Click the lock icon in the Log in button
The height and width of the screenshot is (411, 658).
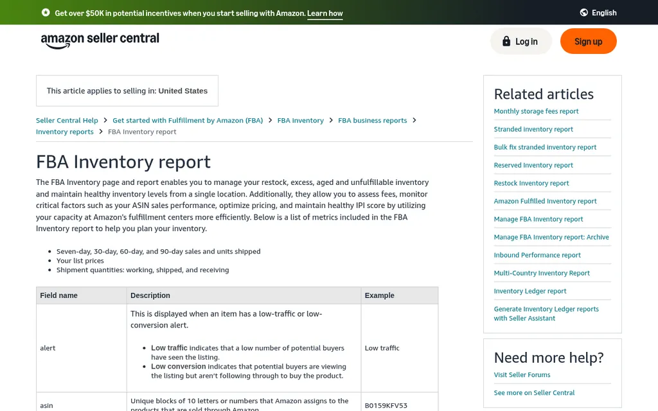[x=506, y=41]
